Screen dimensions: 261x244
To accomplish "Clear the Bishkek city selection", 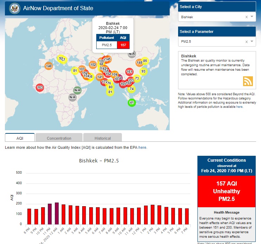I will tap(246, 17).
